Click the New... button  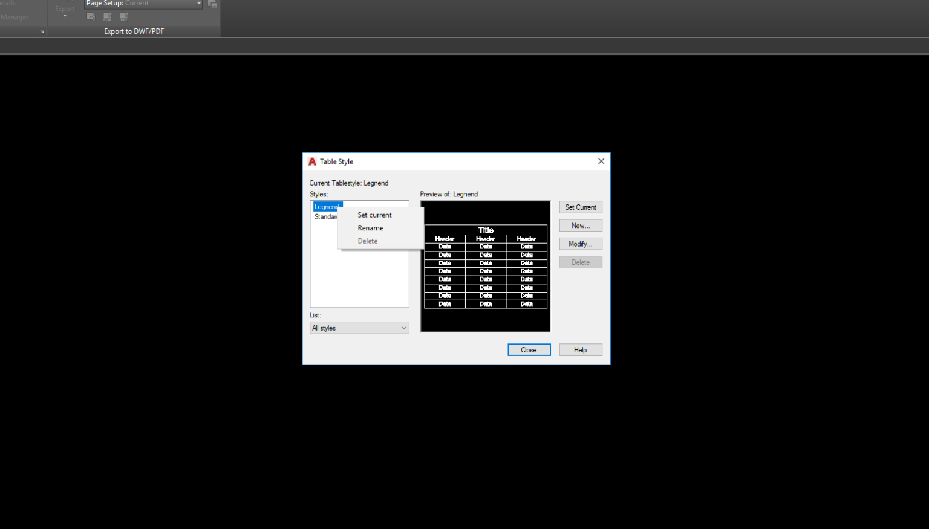coord(580,225)
